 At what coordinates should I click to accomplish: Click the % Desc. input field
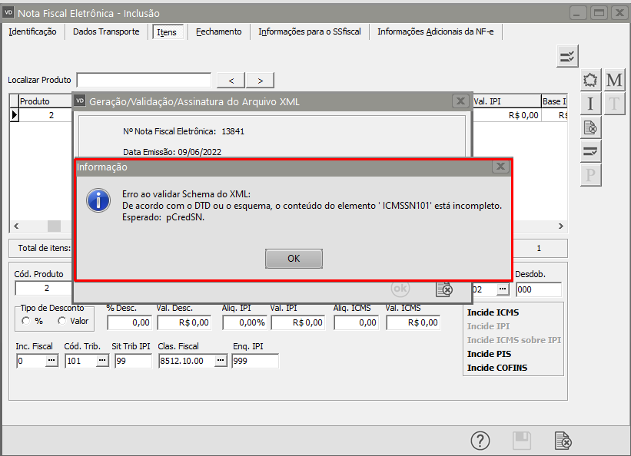click(x=130, y=322)
